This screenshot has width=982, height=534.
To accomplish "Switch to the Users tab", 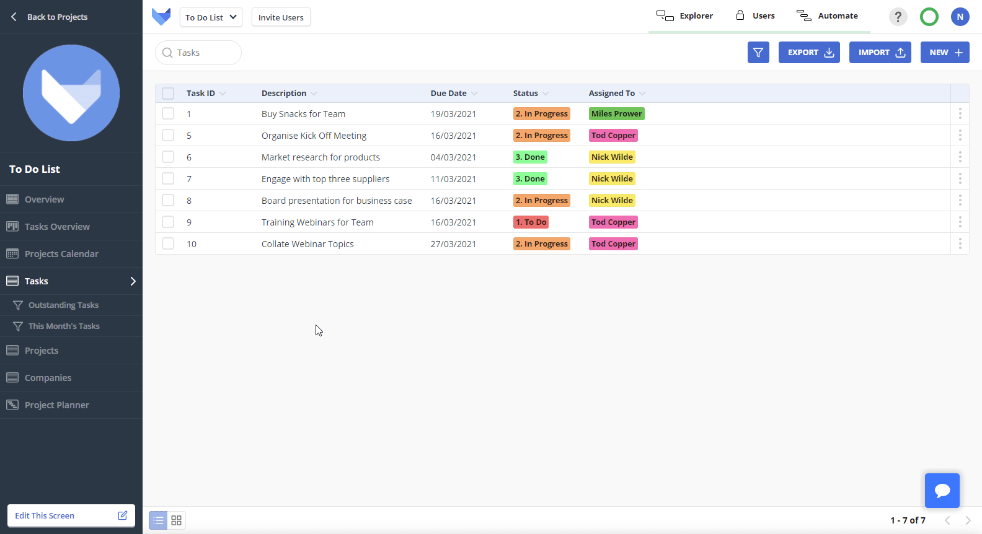I will (755, 16).
